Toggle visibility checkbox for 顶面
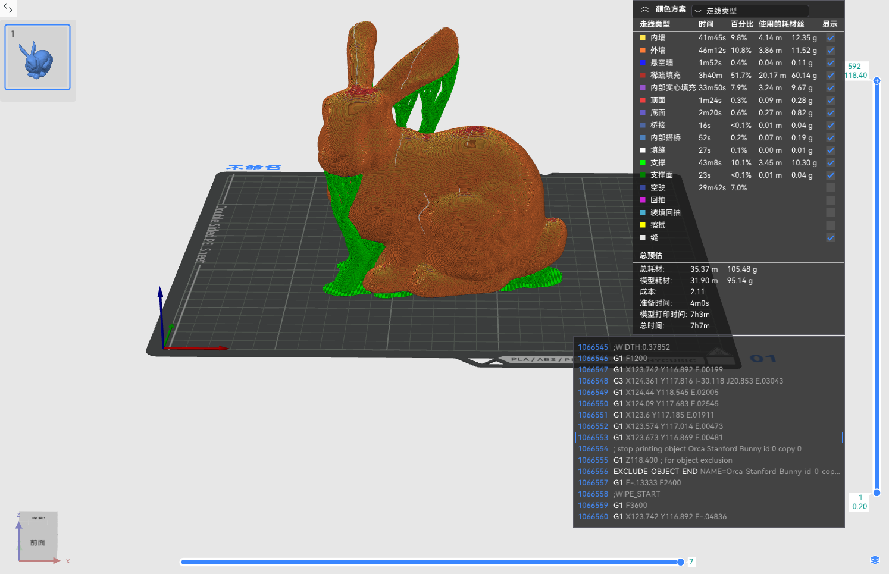 coord(831,100)
